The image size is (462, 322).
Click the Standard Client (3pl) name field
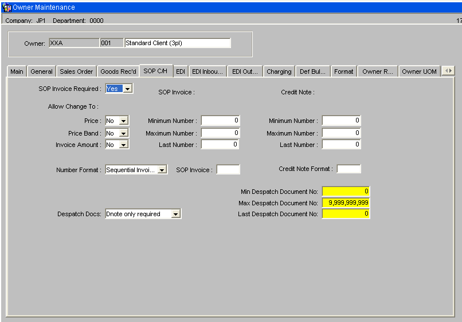click(x=178, y=43)
